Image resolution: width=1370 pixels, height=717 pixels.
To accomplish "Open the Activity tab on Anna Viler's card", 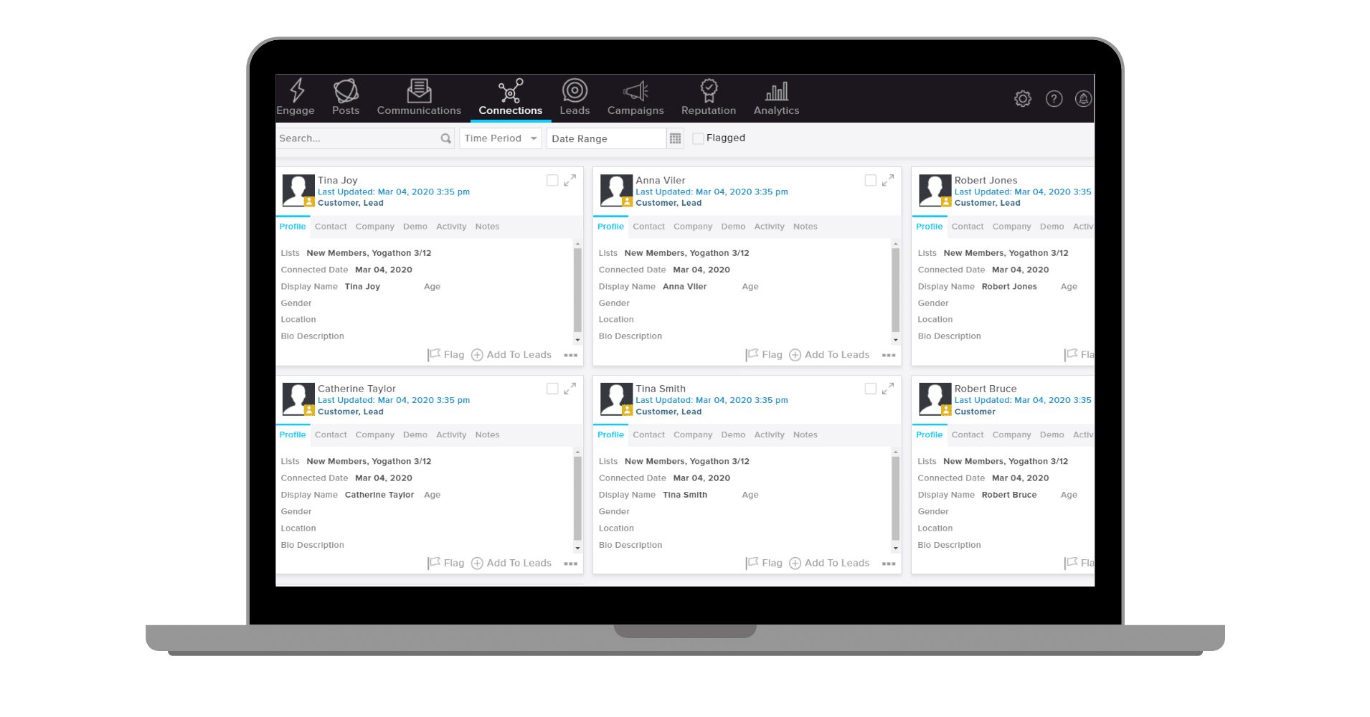I will (x=769, y=227).
